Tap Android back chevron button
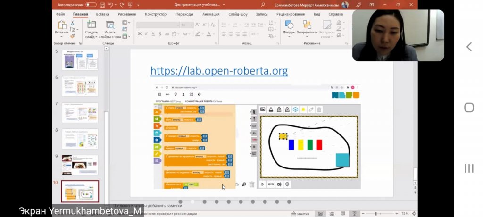483x217 pixels. [x=469, y=47]
